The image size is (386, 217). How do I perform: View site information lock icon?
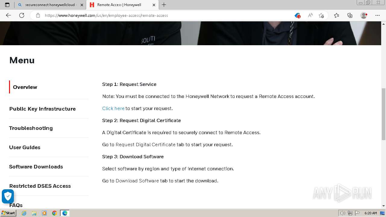[38, 15]
